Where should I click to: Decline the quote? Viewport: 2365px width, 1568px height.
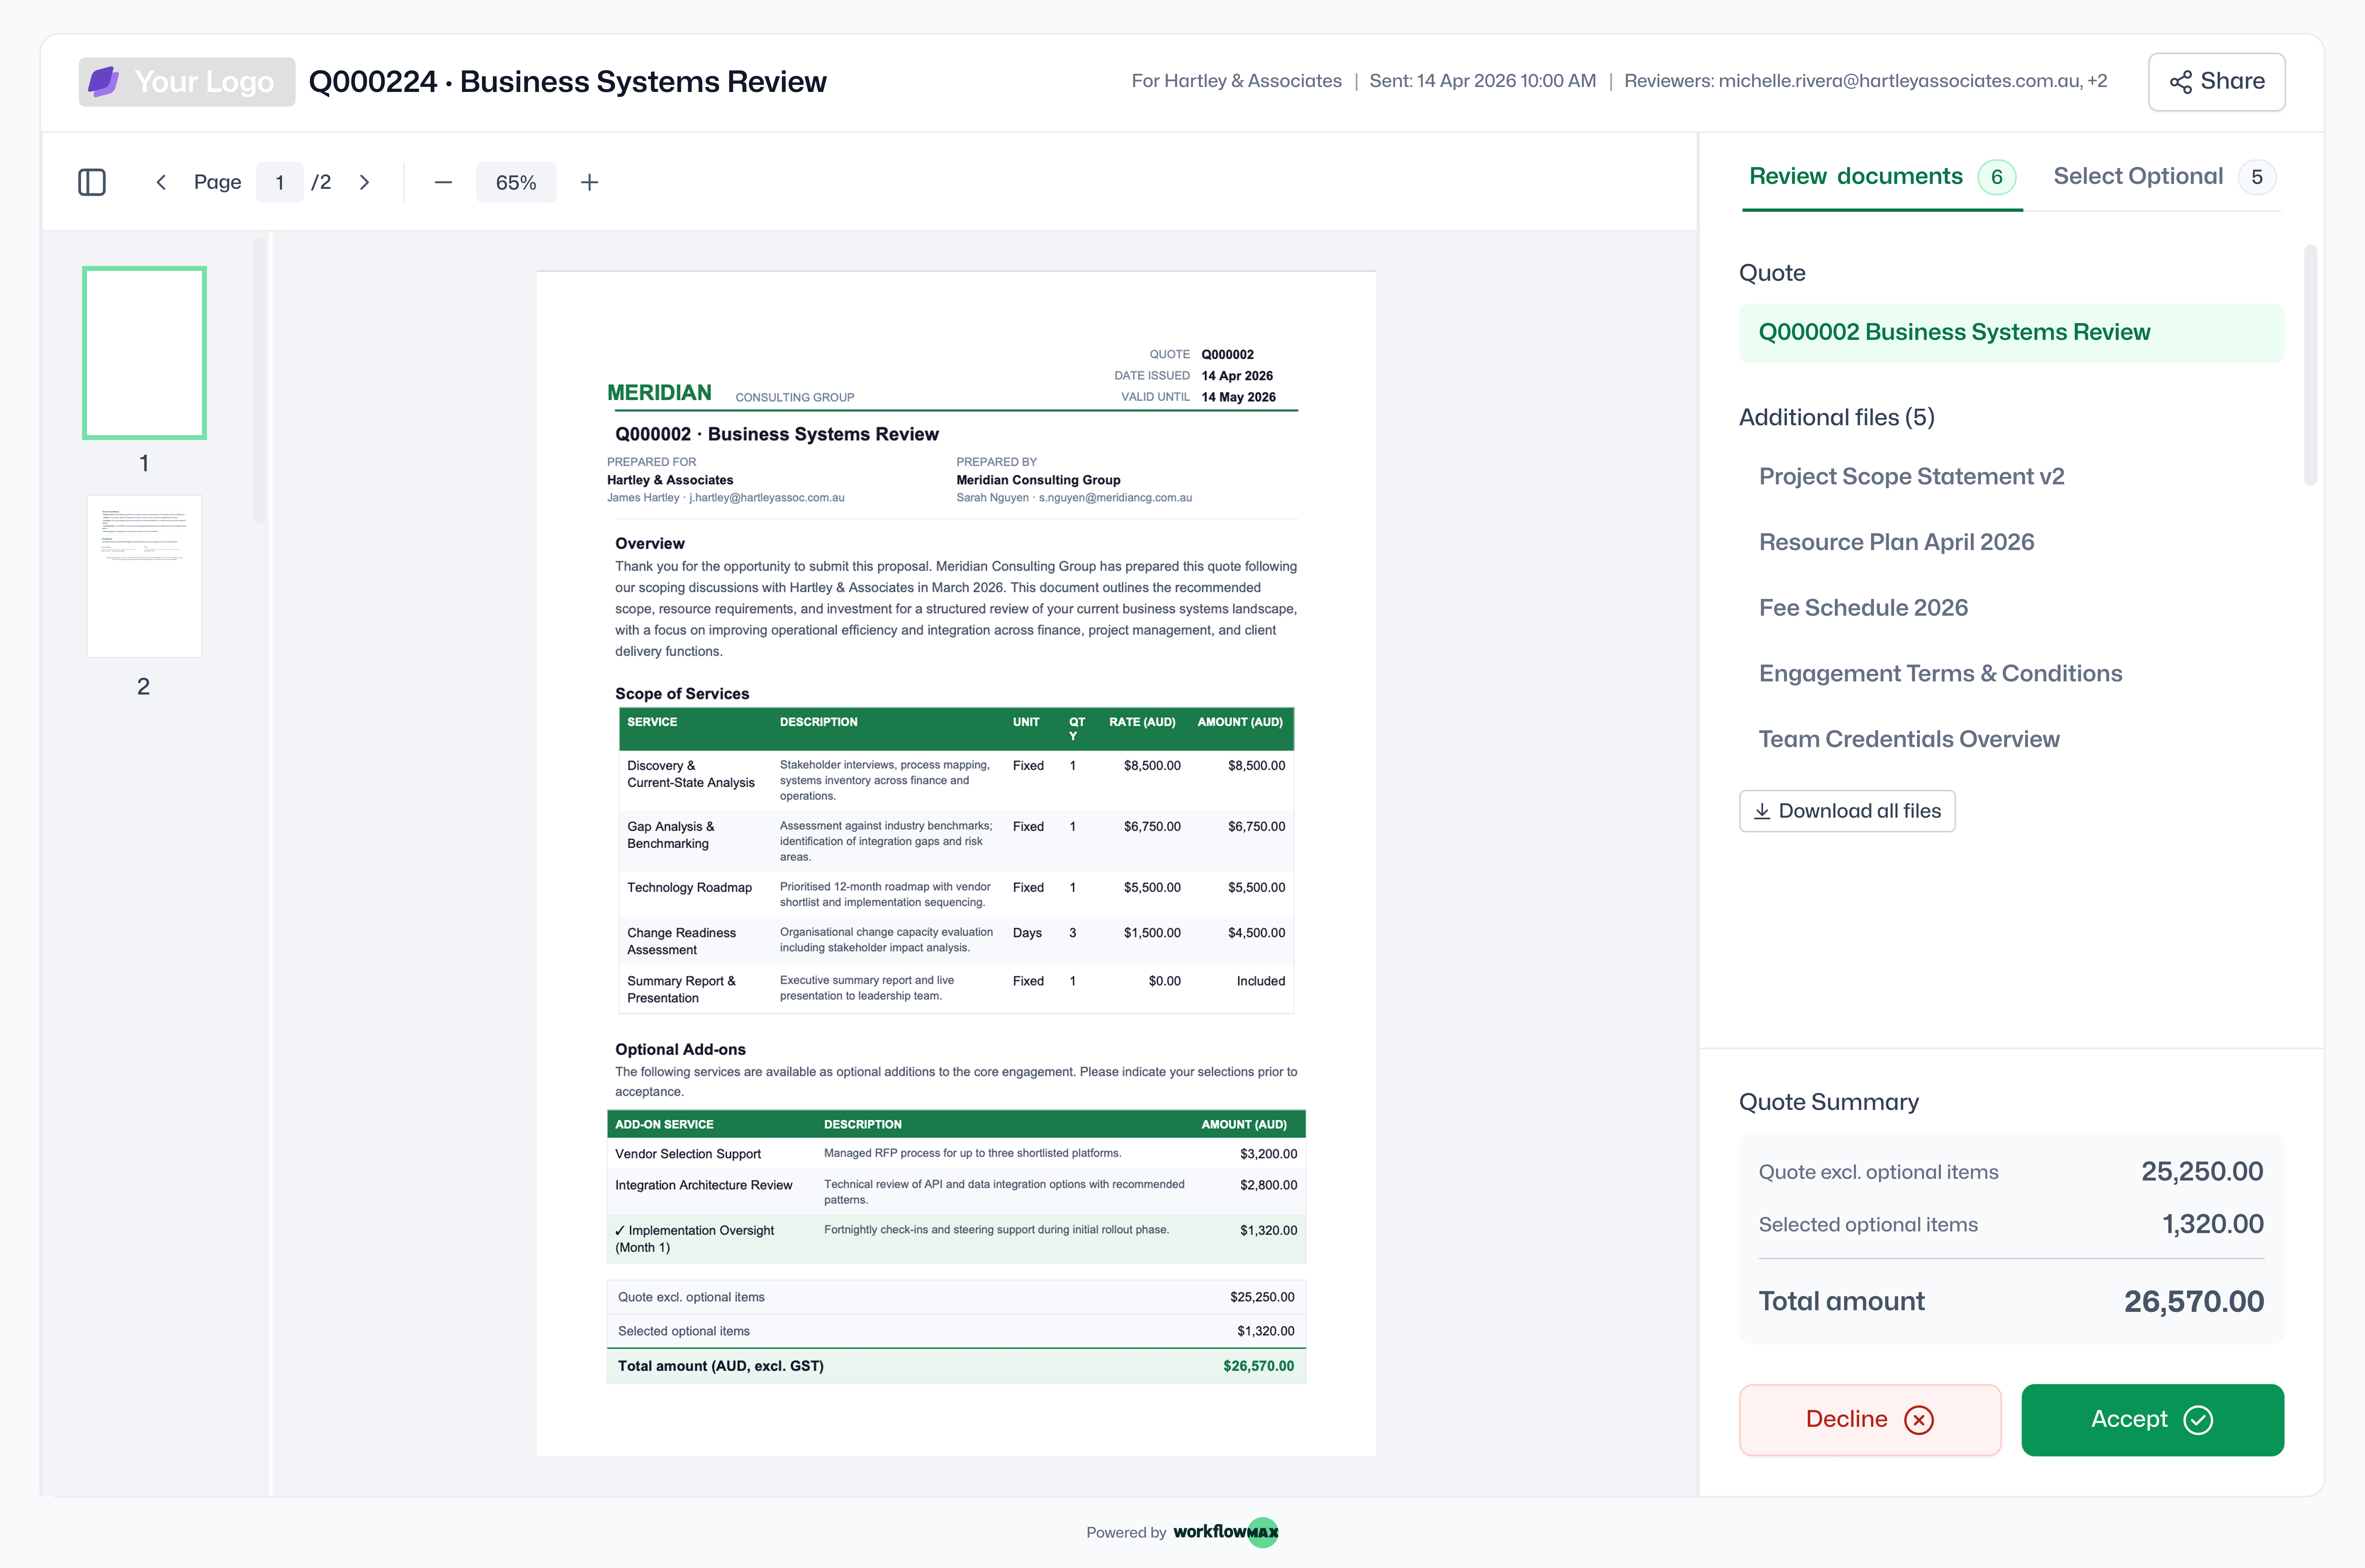pyautogui.click(x=1870, y=1419)
